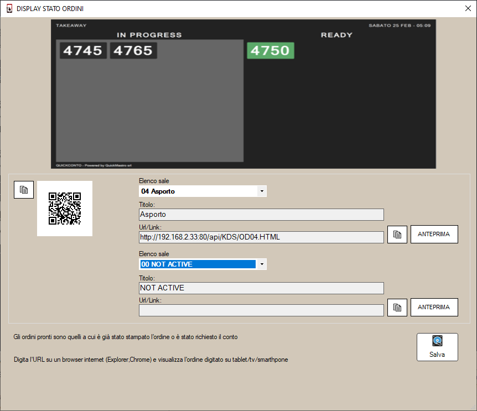Open the '04 Asporto' room dropdown
The image size is (477, 411).
click(203, 191)
